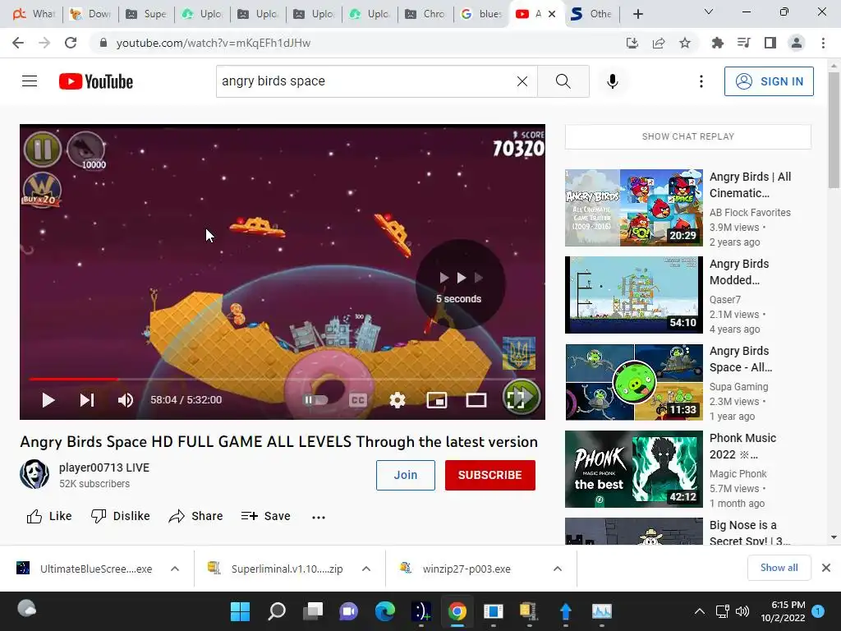Launch Microsoft Edge from taskbar
The width and height of the screenshot is (841, 631).
[384, 611]
